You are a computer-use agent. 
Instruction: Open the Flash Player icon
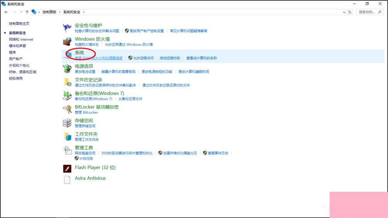pyautogui.click(x=67, y=169)
